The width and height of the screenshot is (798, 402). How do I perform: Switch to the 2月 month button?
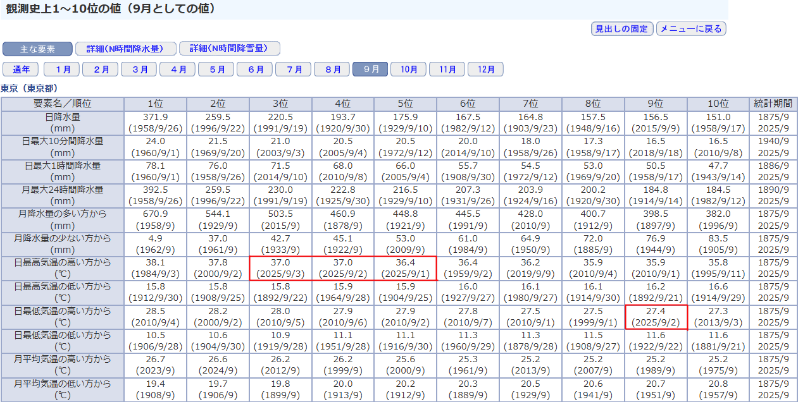(101, 70)
